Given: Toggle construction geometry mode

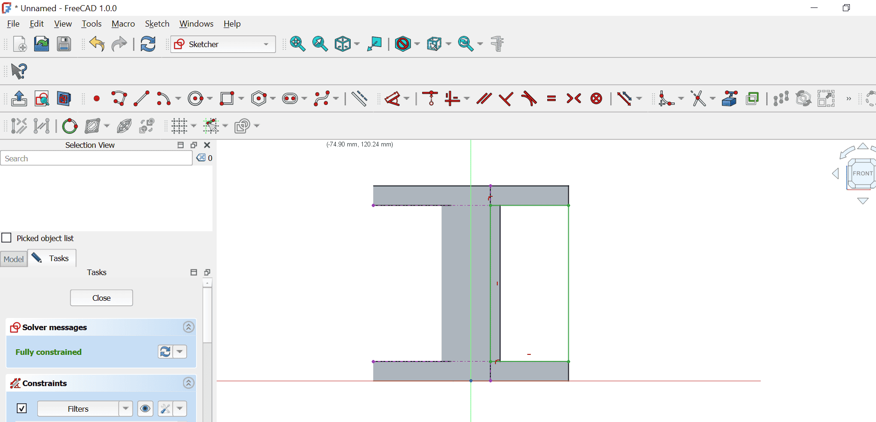Looking at the screenshot, I should point(359,99).
